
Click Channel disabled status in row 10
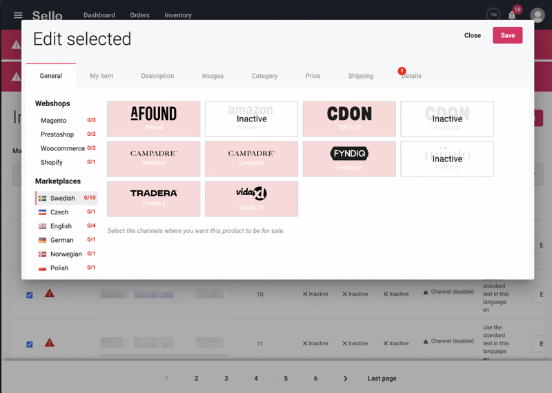[448, 292]
